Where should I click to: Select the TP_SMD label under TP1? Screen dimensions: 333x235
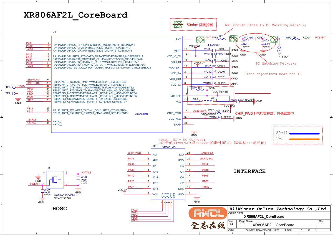click(282, 57)
